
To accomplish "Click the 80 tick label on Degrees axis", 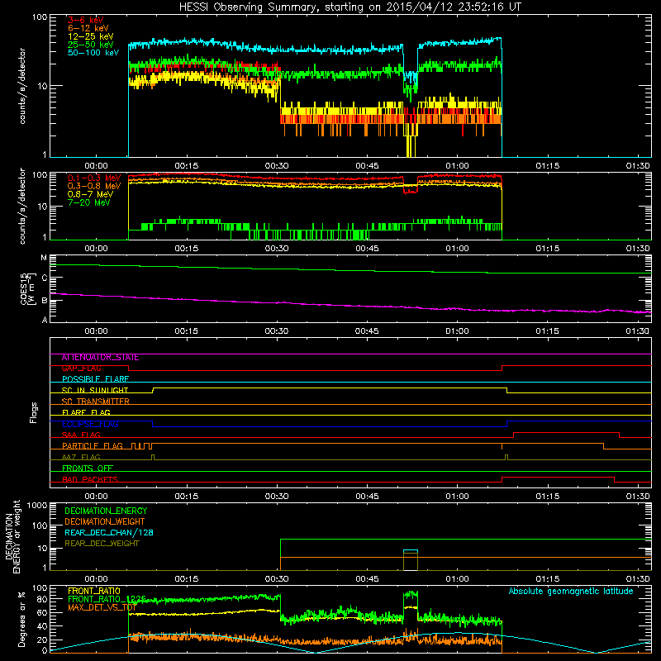I will coord(42,599).
